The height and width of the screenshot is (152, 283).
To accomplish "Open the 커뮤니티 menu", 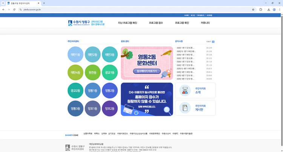I will [x=205, y=23].
